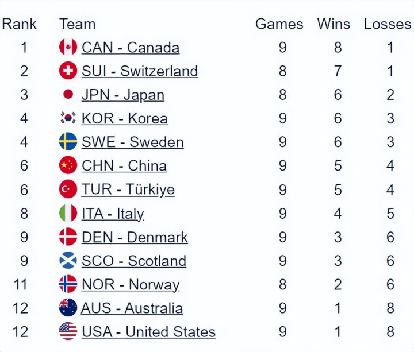Visit the TUR - Türkiye team page
Viewport: 414px width, 352px height.
[128, 189]
